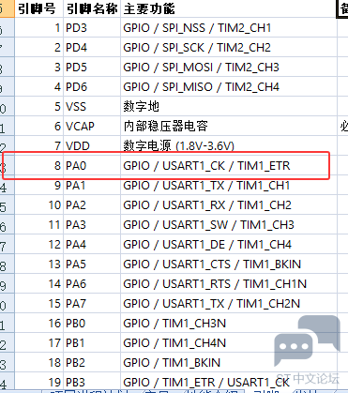Select the PA1 pin name cell

pyautogui.click(x=92, y=186)
